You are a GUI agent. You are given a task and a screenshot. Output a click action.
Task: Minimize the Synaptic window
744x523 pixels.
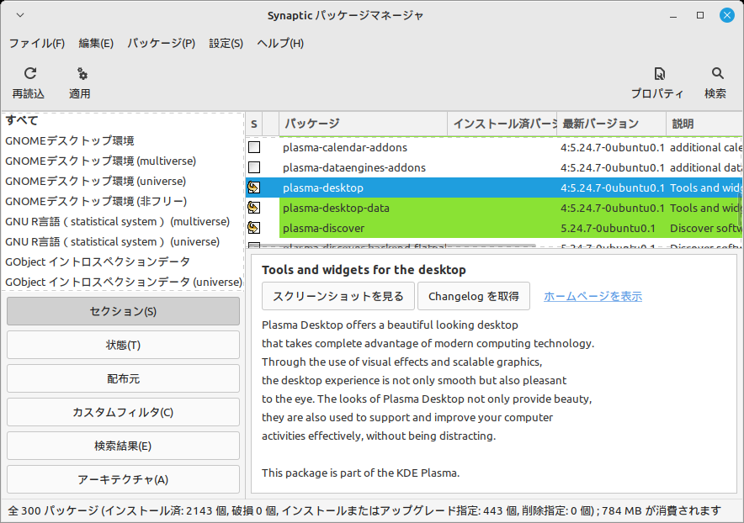click(673, 16)
